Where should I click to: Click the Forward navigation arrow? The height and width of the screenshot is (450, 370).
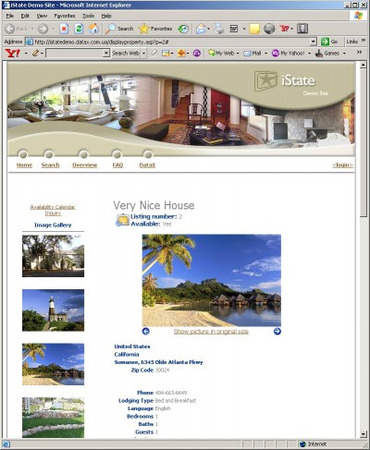(x=43, y=29)
